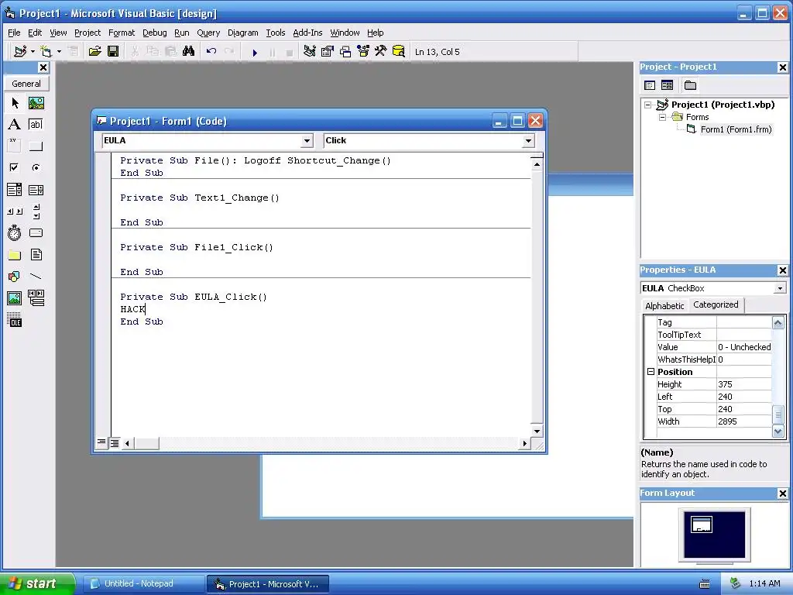Select the Timer tool
Image resolution: width=793 pixels, height=595 pixels.
coord(15,233)
